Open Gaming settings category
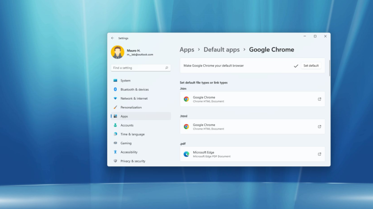This screenshot has width=373, height=209. (126, 143)
